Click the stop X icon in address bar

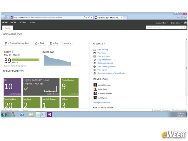point(91,17)
